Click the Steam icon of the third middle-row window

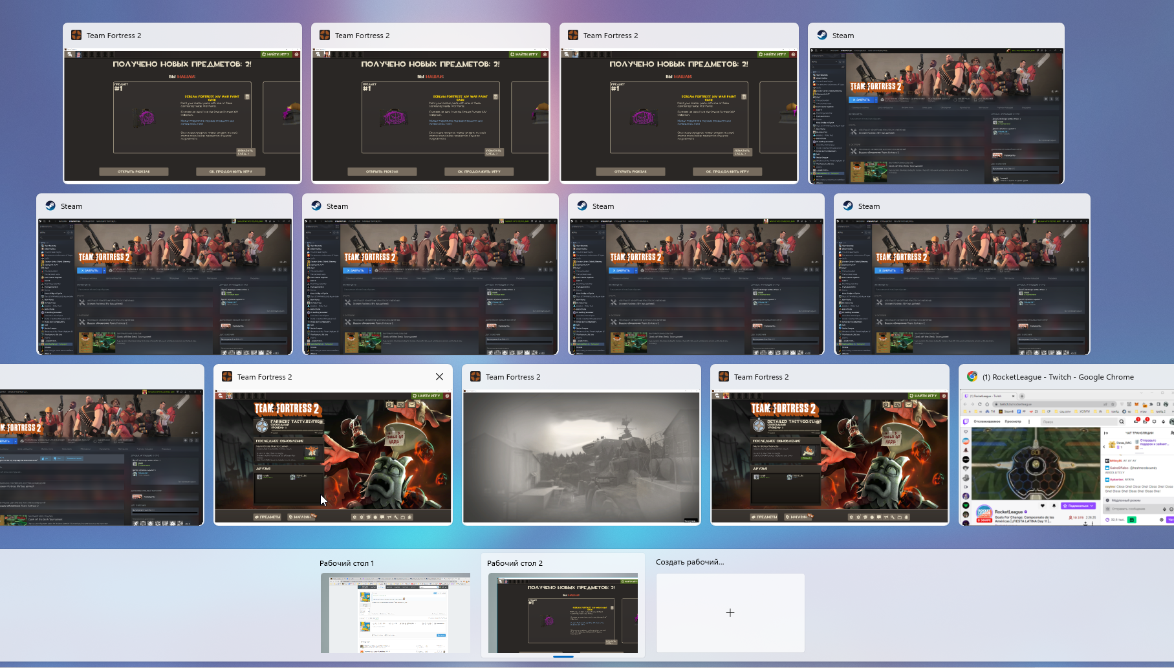[x=582, y=206]
